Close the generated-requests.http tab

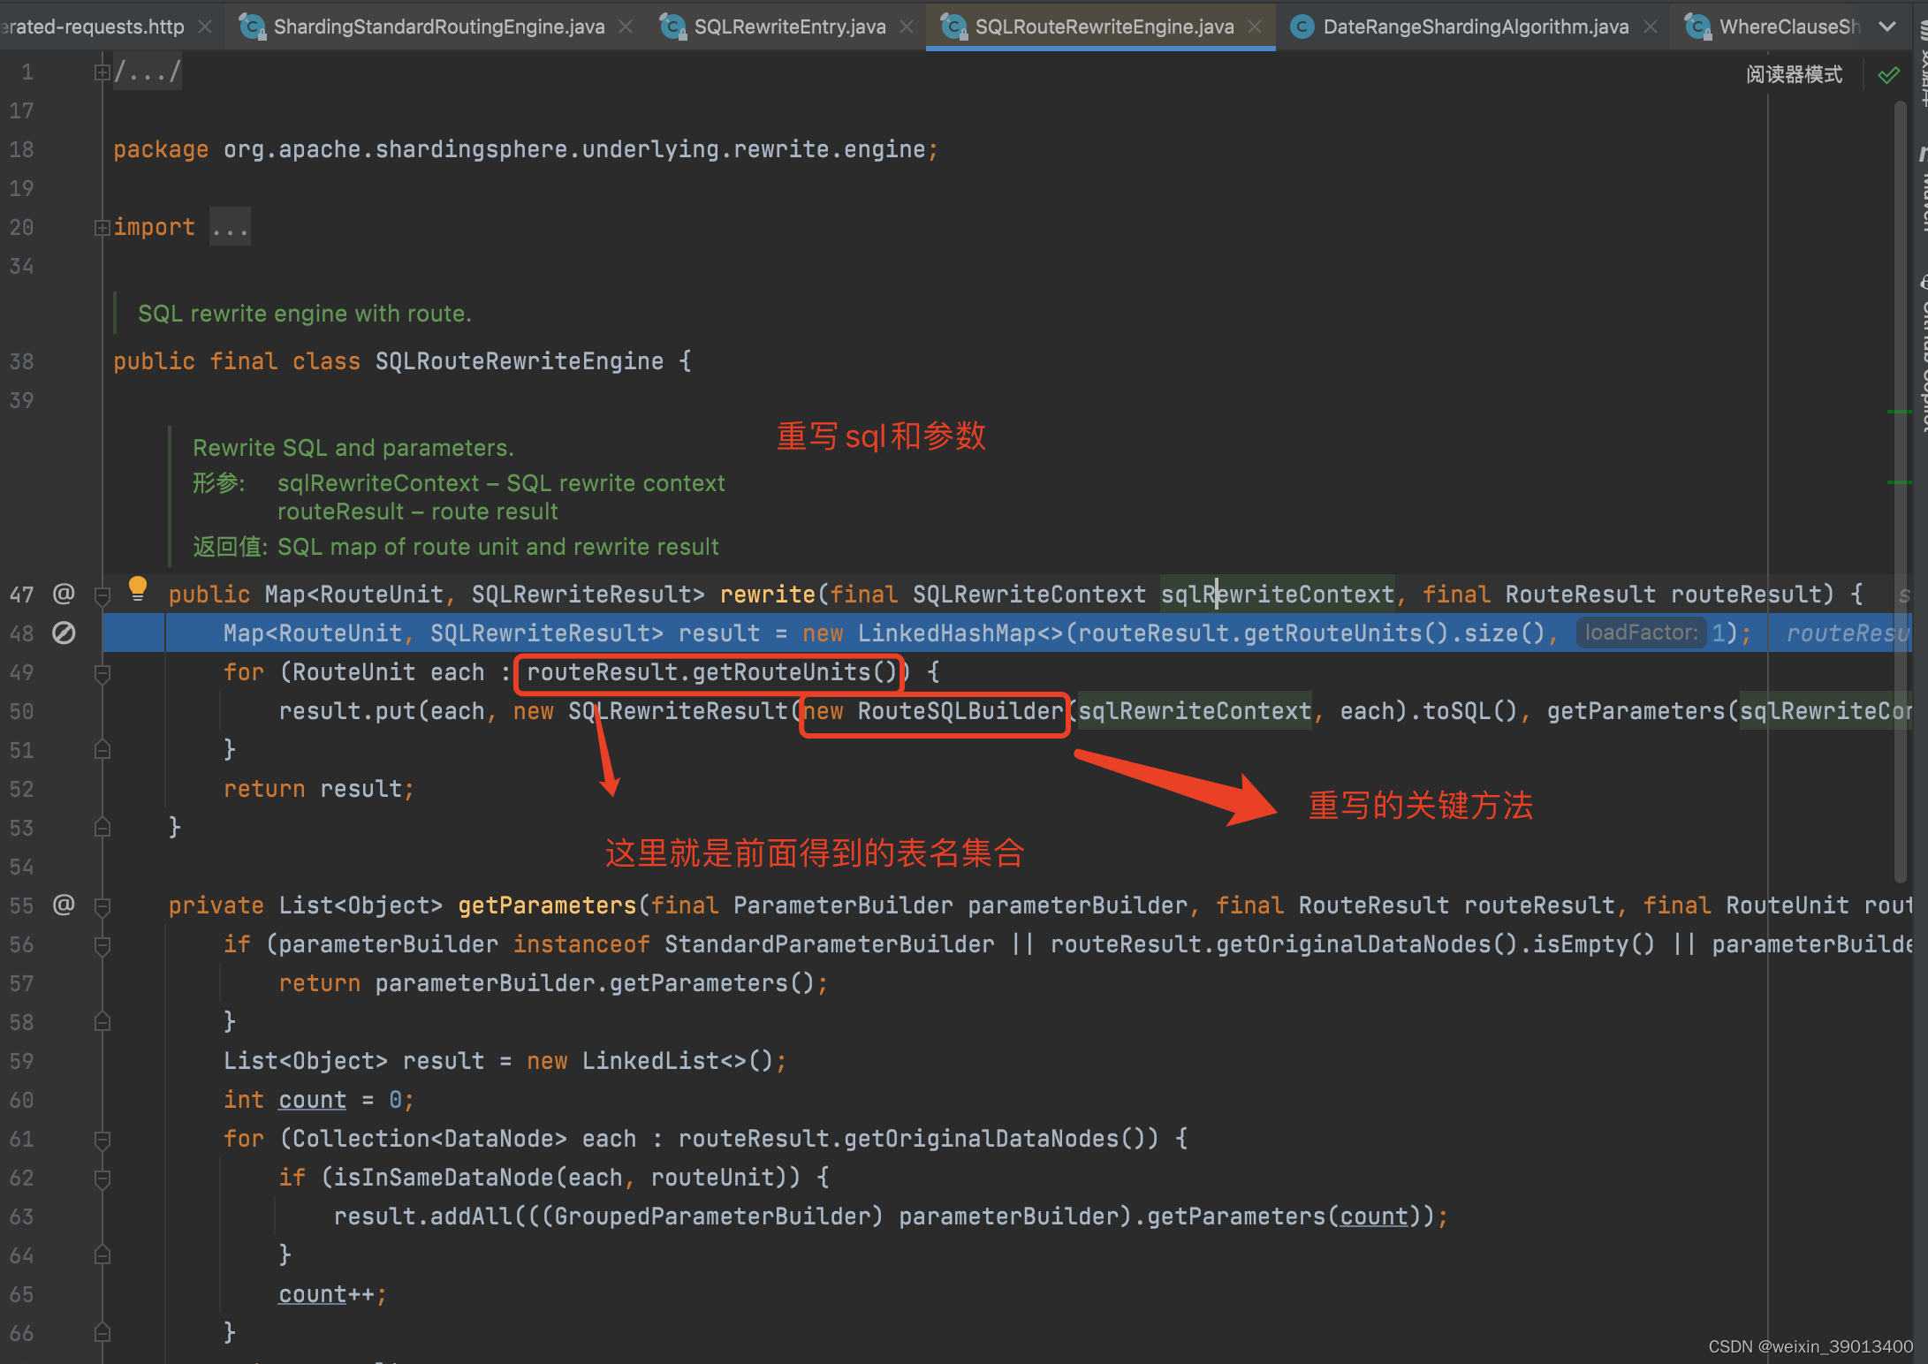pyautogui.click(x=205, y=27)
